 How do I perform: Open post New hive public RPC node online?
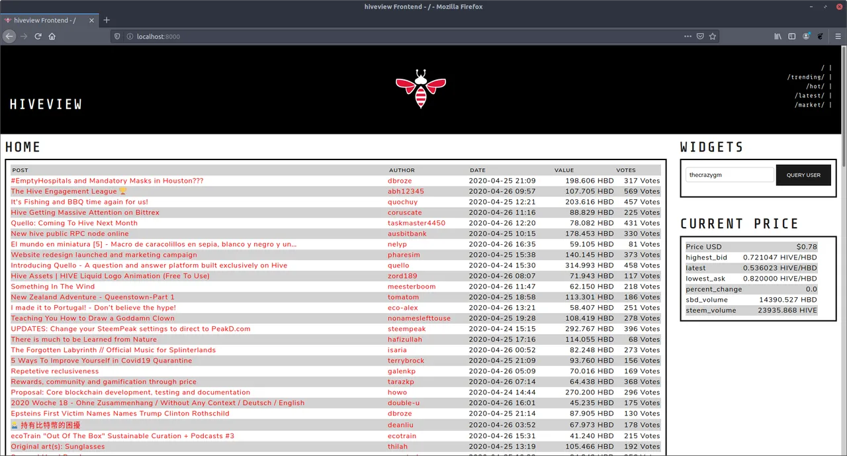click(69, 234)
